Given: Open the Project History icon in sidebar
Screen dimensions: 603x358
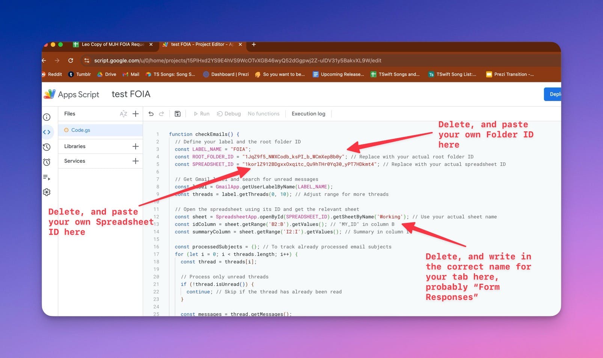Looking at the screenshot, I should (x=47, y=147).
